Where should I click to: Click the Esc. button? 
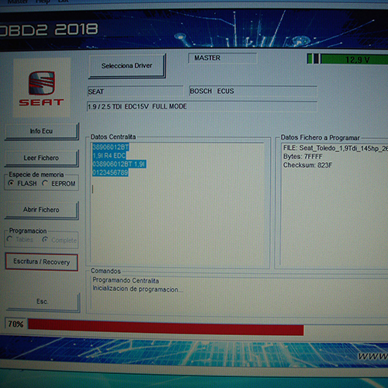pos(43,302)
